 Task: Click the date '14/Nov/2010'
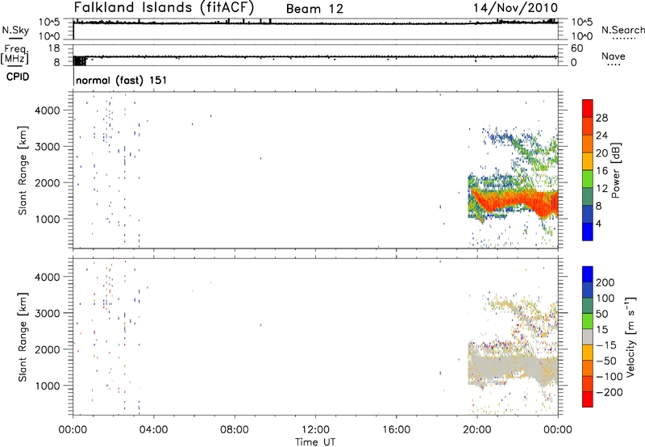(x=515, y=8)
